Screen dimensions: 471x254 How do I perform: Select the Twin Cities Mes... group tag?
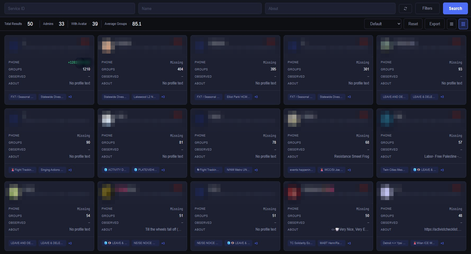pyautogui.click(x=394, y=170)
